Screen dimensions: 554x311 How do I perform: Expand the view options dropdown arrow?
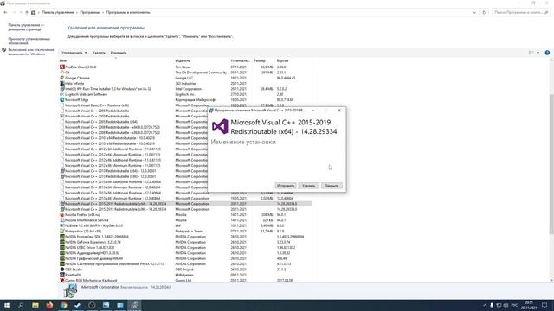click(538, 53)
